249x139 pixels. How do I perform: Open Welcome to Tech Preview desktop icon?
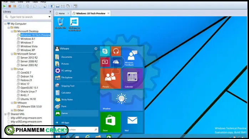74,24
